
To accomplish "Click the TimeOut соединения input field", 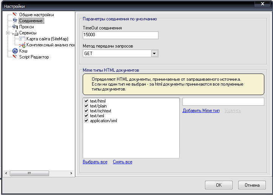I will pos(120,35).
